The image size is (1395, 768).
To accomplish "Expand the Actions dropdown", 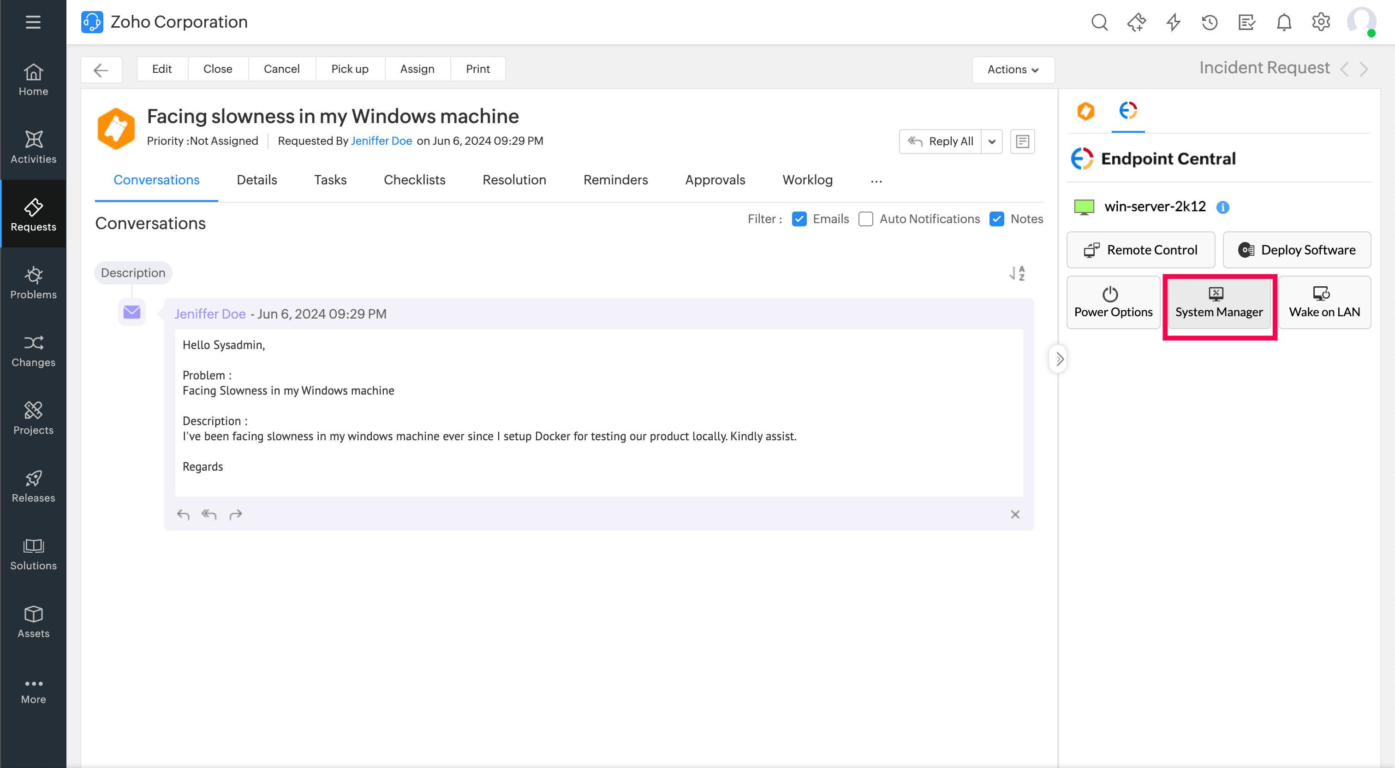I will (x=1013, y=69).
